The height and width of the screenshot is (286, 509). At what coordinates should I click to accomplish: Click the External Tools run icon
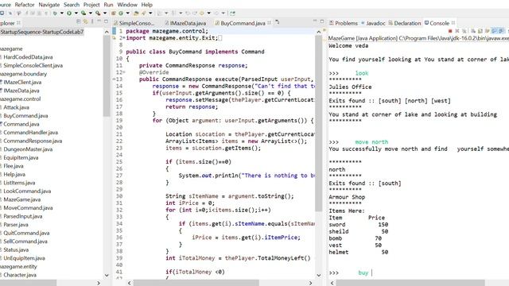pos(98,13)
